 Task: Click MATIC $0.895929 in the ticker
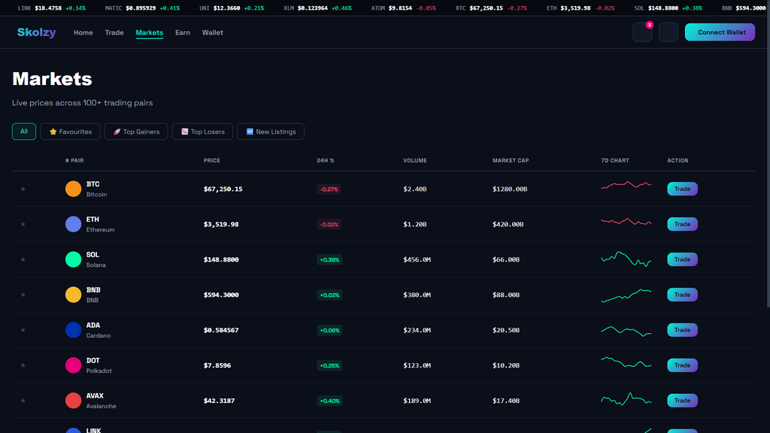tap(142, 8)
